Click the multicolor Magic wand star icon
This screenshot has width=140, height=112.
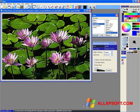click(x=71, y=7)
